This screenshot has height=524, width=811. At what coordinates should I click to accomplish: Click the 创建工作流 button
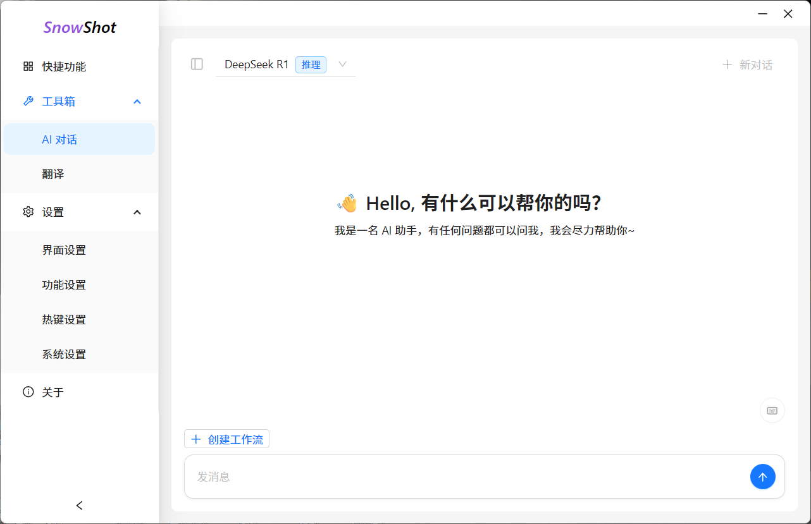(x=226, y=439)
